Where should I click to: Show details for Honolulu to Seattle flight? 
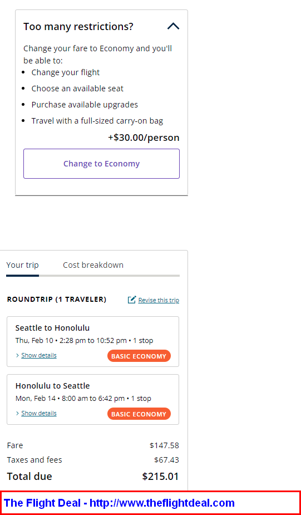point(39,413)
